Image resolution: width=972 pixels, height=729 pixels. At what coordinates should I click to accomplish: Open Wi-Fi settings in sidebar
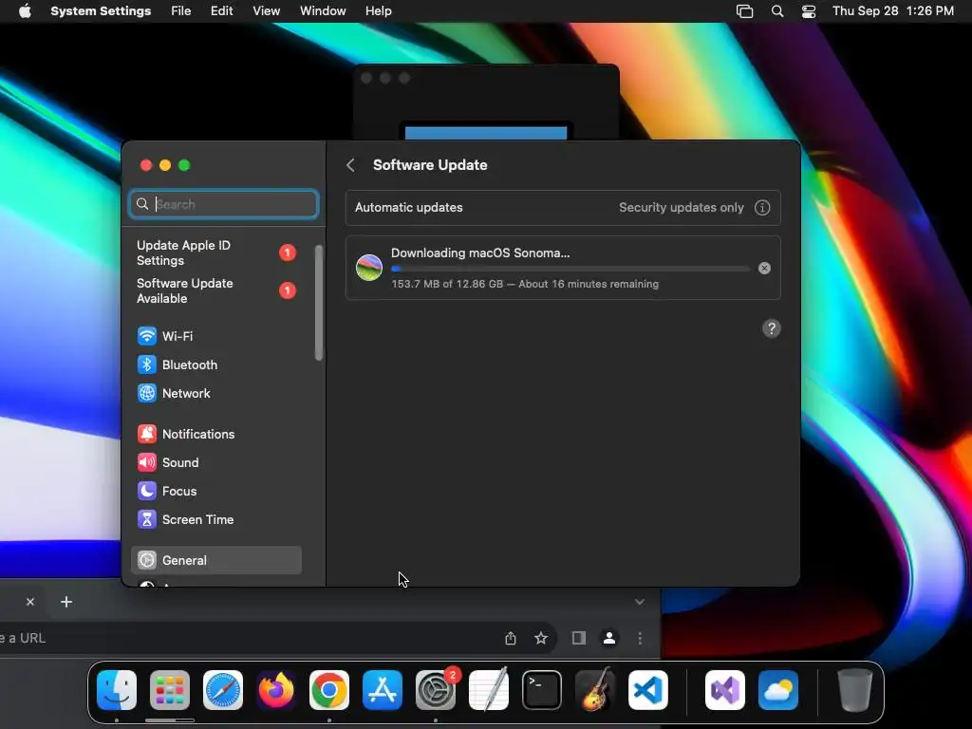[x=215, y=336]
